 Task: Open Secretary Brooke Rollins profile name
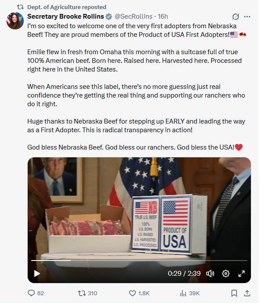[66, 16]
